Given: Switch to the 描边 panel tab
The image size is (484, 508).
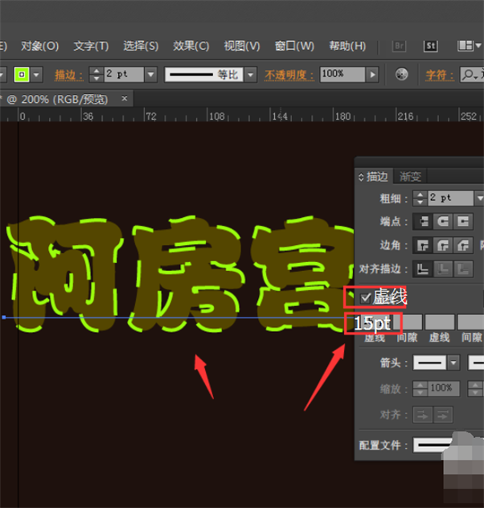Looking at the screenshot, I should [377, 177].
